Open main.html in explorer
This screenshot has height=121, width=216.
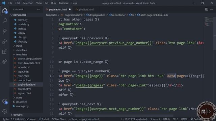coord(23,76)
